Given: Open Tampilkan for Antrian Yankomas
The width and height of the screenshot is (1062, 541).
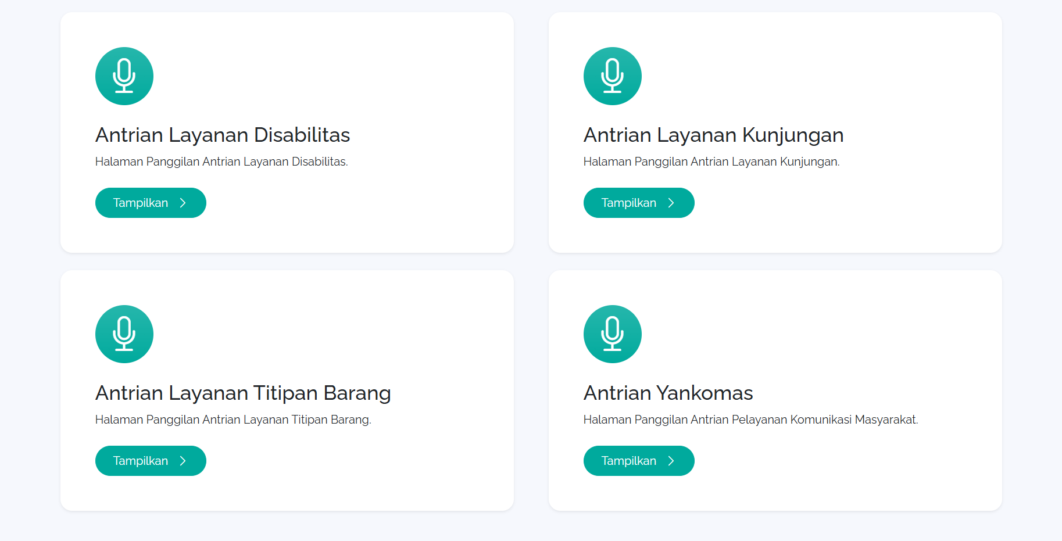Looking at the screenshot, I should pos(639,461).
